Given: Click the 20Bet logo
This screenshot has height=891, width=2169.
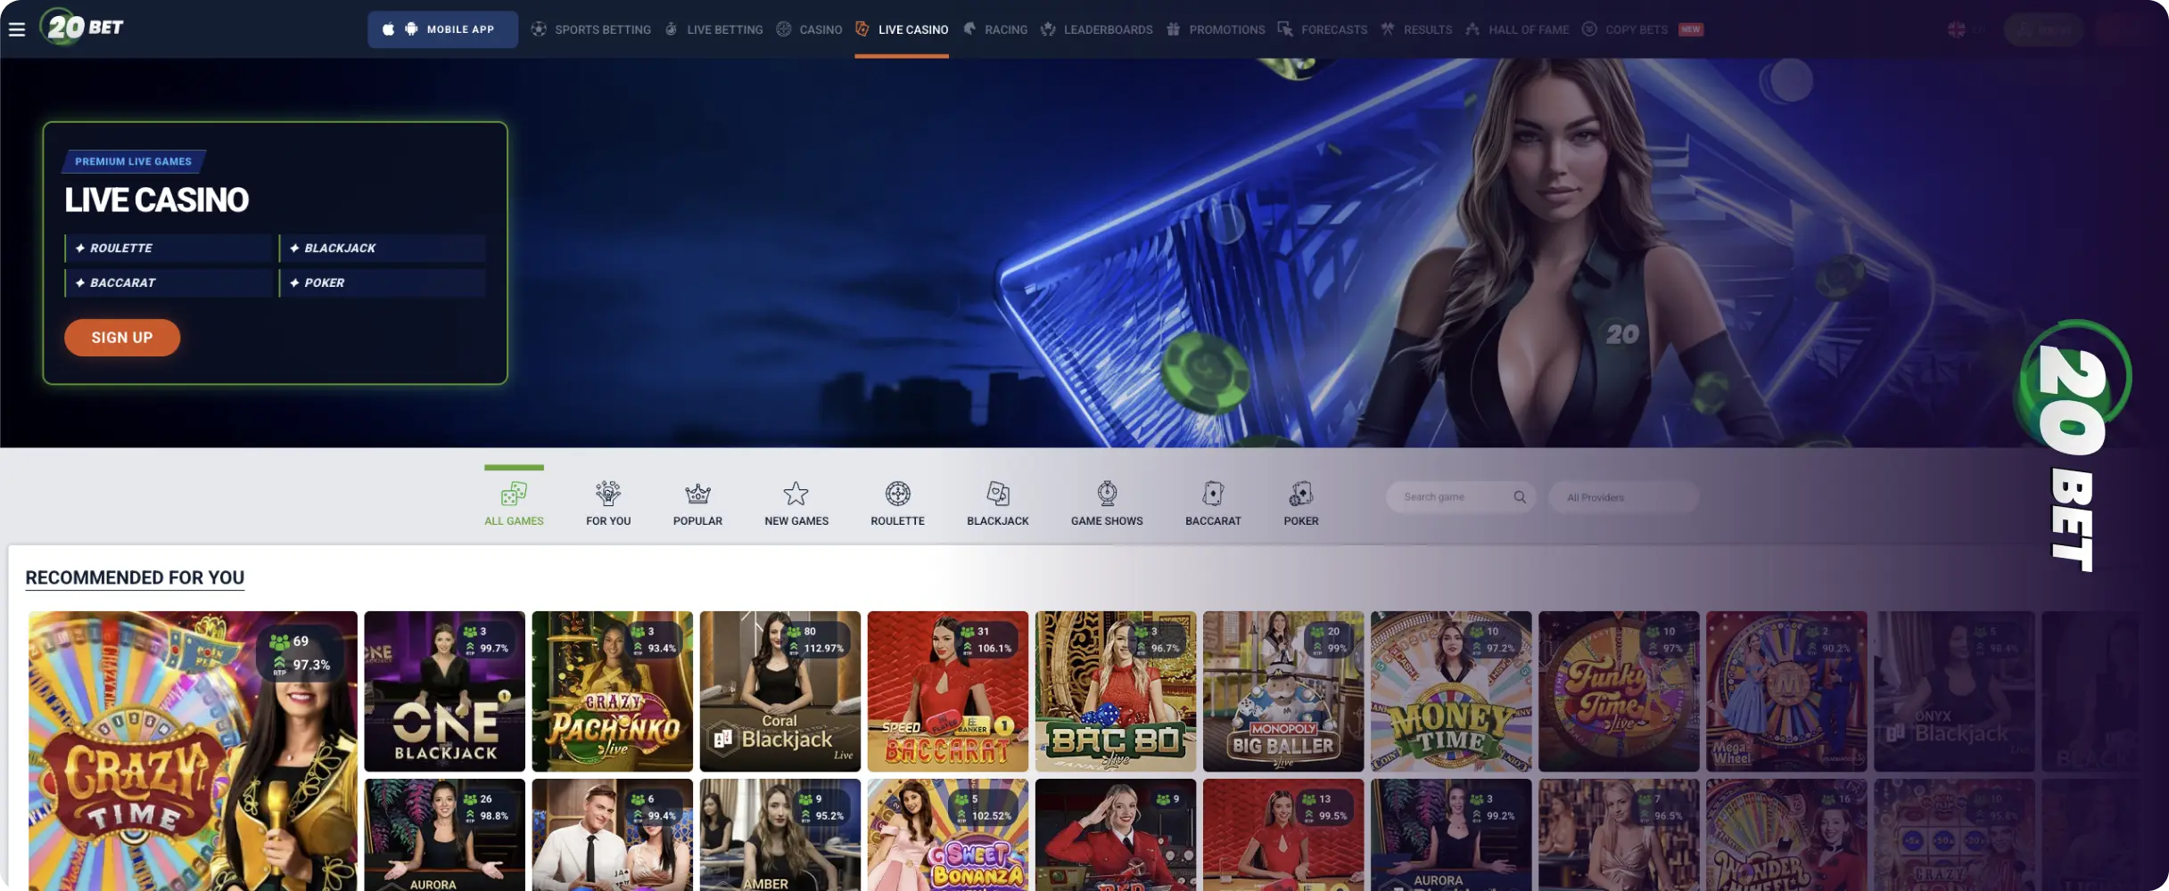Looking at the screenshot, I should point(81,28).
